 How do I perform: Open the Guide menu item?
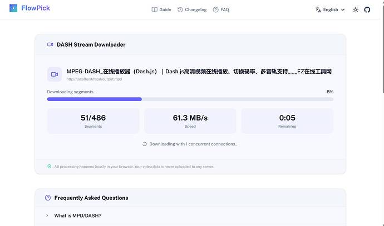161,9
